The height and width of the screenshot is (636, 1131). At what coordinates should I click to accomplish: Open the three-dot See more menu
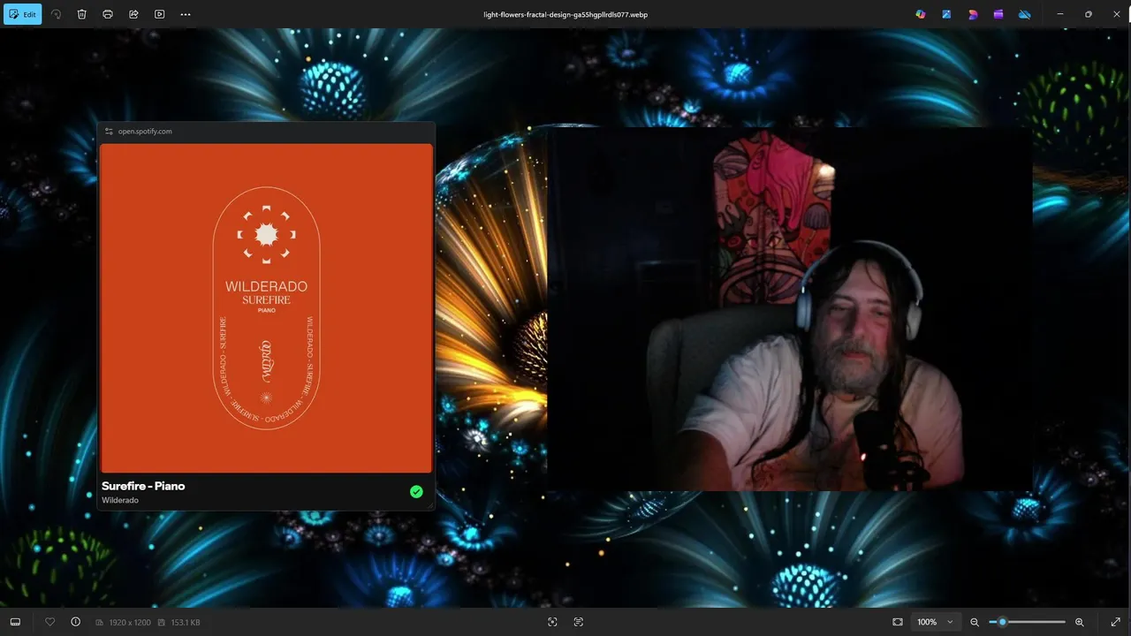(185, 14)
